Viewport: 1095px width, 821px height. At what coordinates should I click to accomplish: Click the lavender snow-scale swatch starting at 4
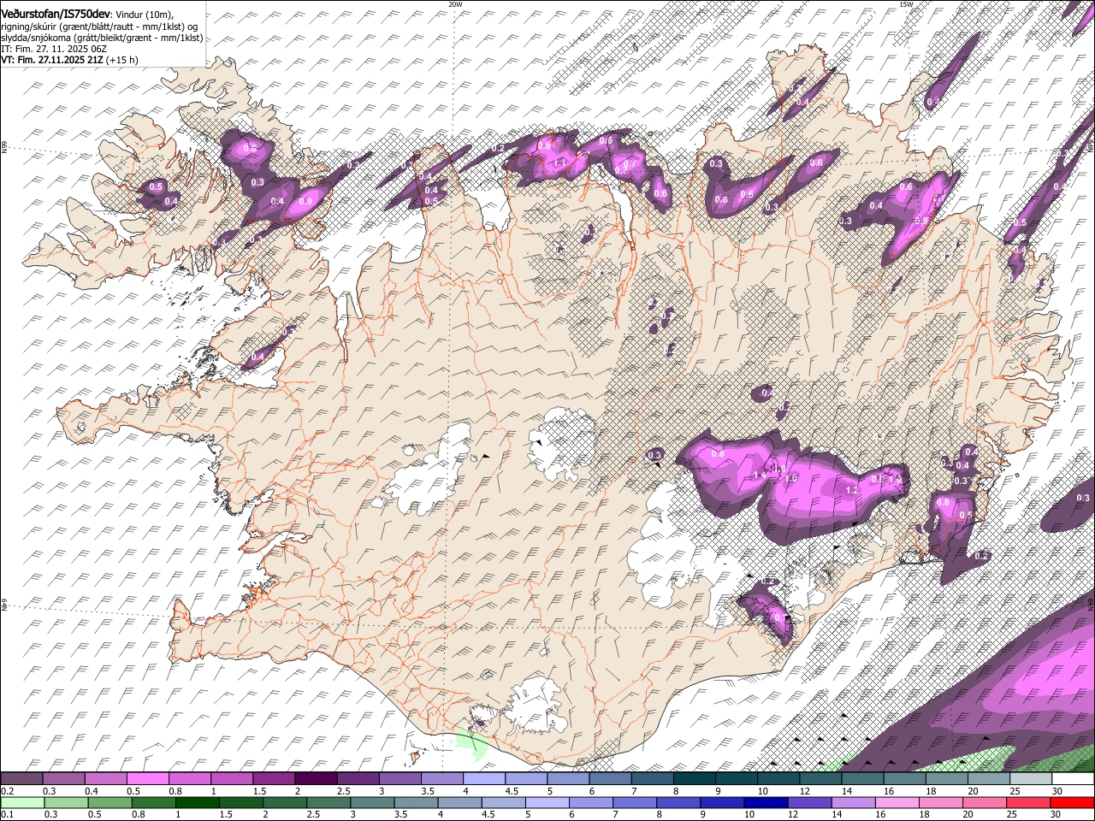point(482,779)
